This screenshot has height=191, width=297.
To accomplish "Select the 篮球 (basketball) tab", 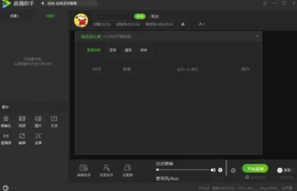I will pyautogui.click(x=128, y=50).
